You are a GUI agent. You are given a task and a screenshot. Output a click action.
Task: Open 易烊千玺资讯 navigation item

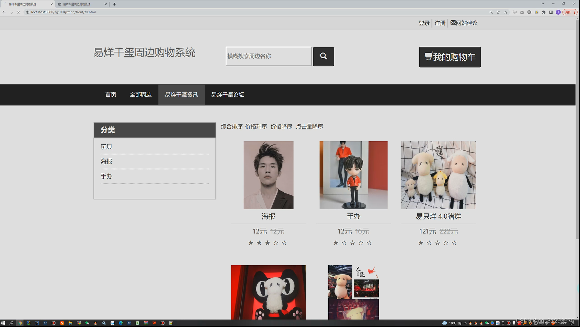181,95
